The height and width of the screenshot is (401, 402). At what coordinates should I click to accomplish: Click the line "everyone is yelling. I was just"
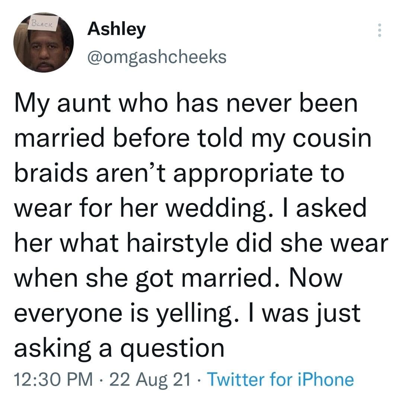click(x=187, y=312)
